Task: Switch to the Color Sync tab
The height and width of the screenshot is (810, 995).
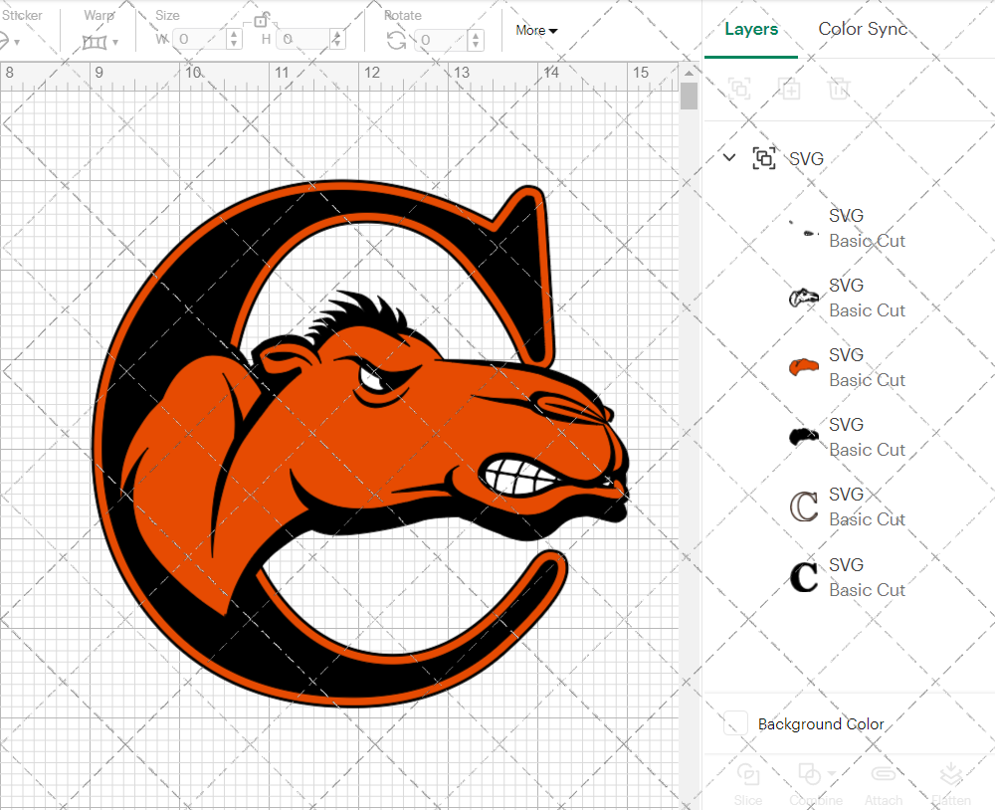Action: pyautogui.click(x=863, y=29)
